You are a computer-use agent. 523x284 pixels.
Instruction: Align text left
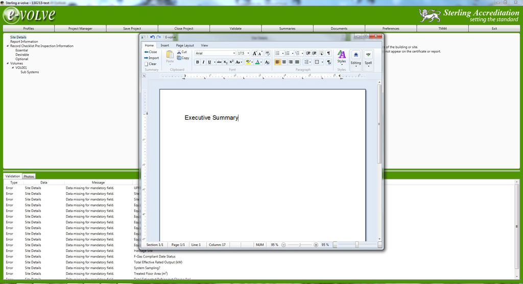click(x=277, y=62)
